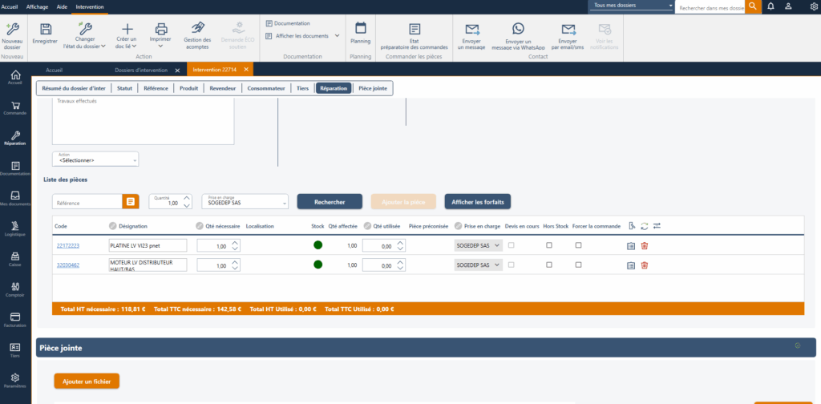This screenshot has height=404, width=821.
Task: Open Prise en charge dropdown for MOTEUR row
Action: (479, 265)
